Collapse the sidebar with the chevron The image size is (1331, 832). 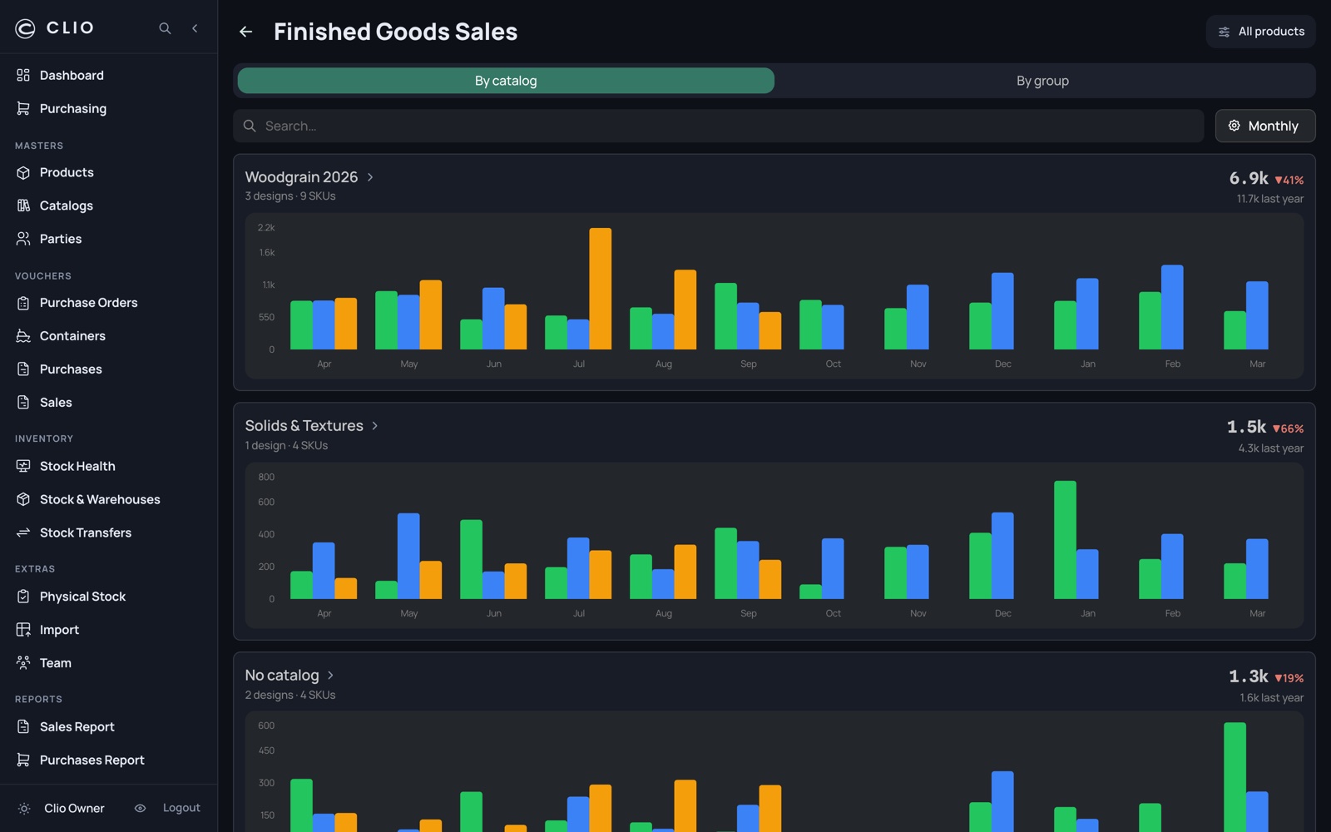click(195, 28)
